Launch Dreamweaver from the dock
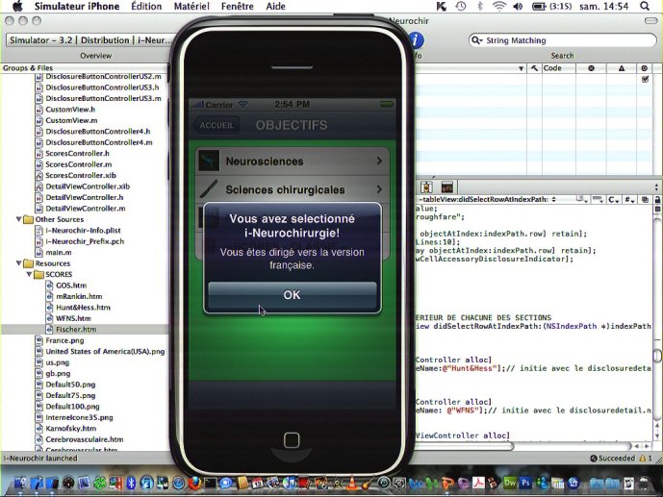 pyautogui.click(x=510, y=483)
